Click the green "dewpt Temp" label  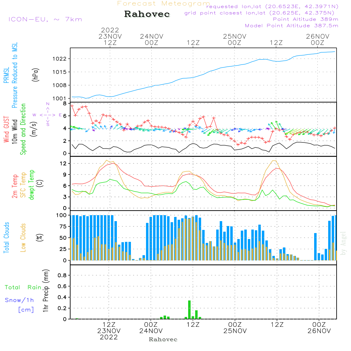[x=31, y=185]
